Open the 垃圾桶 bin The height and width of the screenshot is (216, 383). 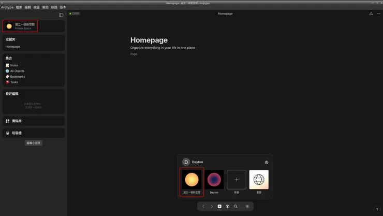[x=34, y=133]
